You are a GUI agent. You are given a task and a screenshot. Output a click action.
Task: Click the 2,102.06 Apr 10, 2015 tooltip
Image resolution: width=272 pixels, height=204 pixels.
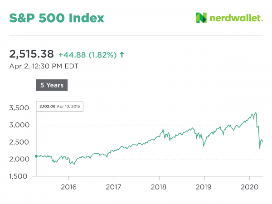[x=60, y=107]
